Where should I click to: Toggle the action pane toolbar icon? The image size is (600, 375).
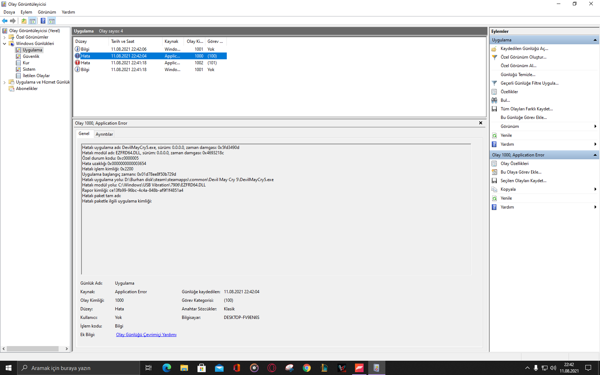52,21
